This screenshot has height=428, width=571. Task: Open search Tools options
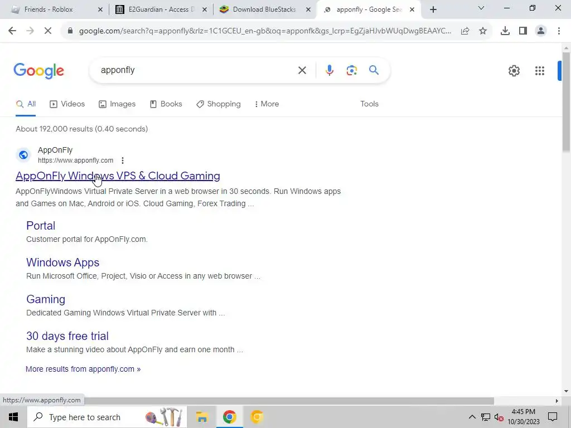click(x=369, y=104)
